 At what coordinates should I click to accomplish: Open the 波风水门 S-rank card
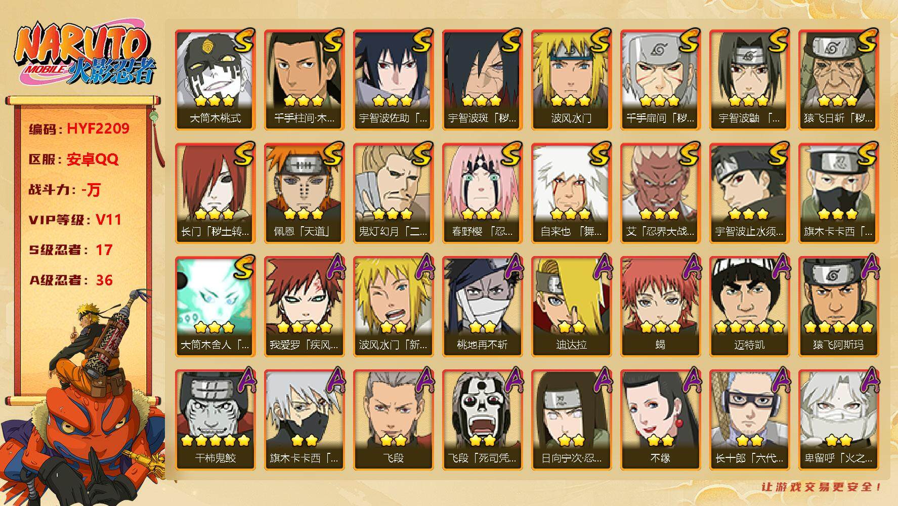pos(572,79)
